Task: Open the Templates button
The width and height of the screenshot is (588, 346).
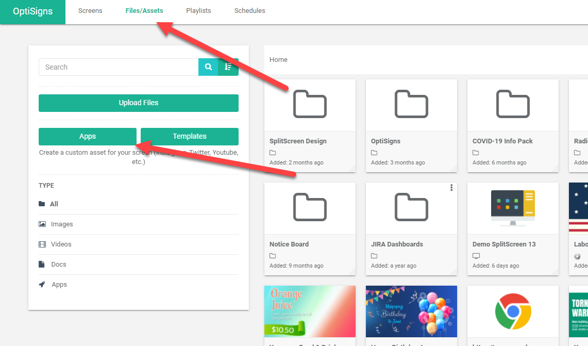Action: (189, 137)
